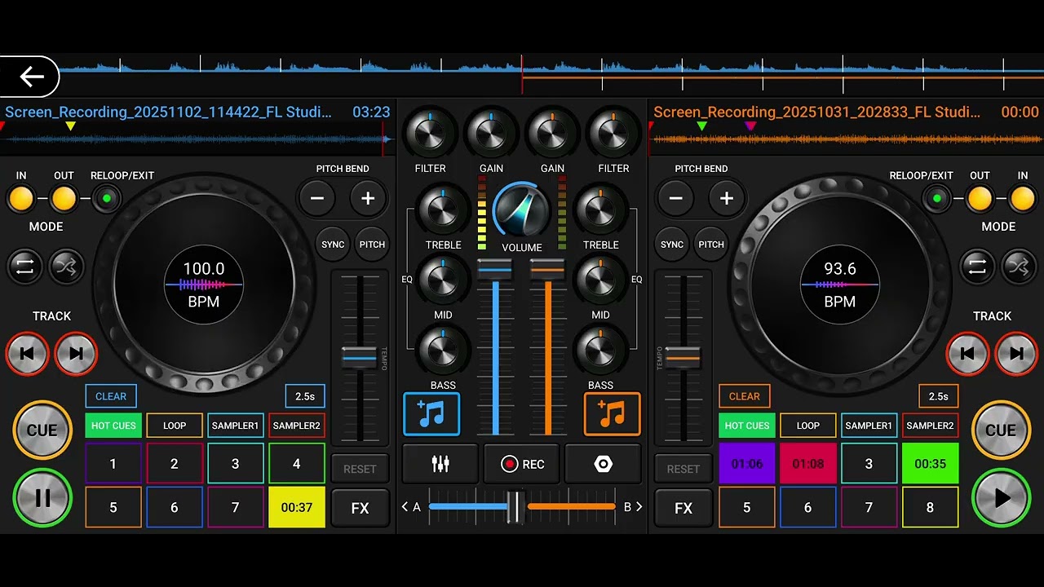Open FX panel for deck B
Image resolution: width=1044 pixels, height=587 pixels.
click(x=683, y=508)
